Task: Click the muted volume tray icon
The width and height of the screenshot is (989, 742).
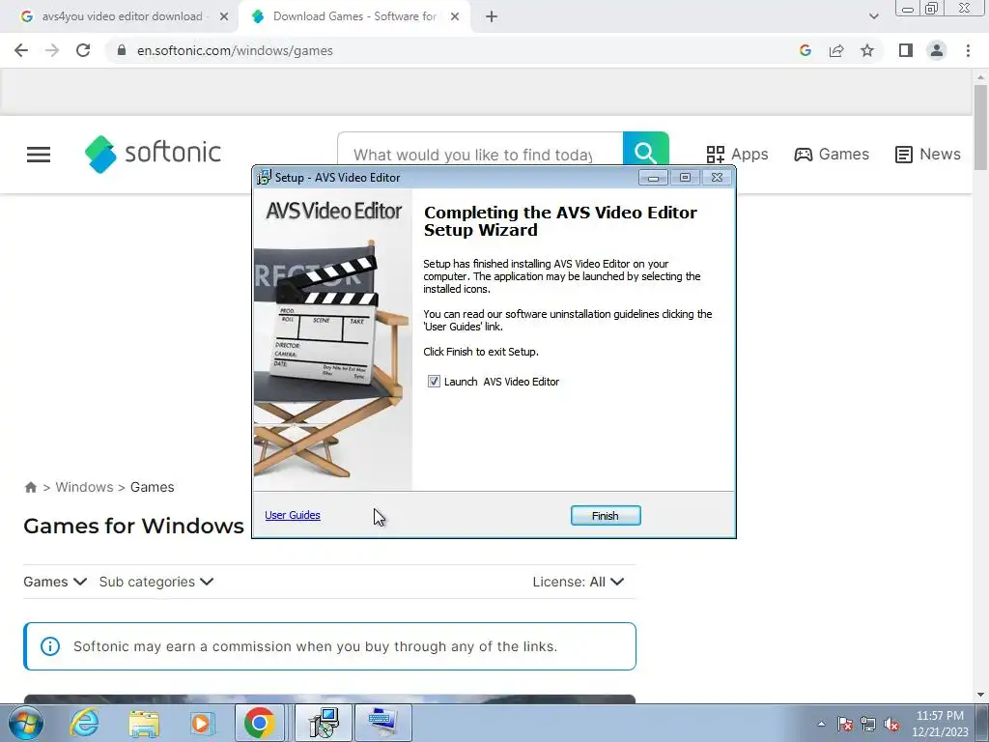Action: coord(891,724)
